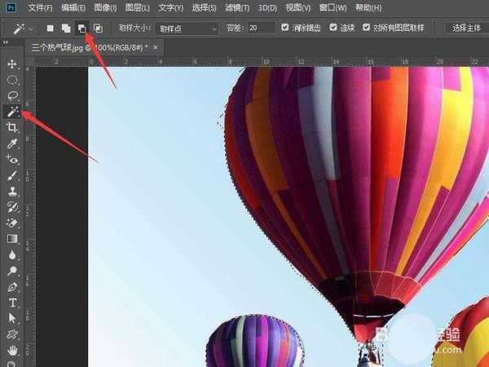This screenshot has height=367, width=489.
Task: Select the Move tool
Action: coord(13,64)
